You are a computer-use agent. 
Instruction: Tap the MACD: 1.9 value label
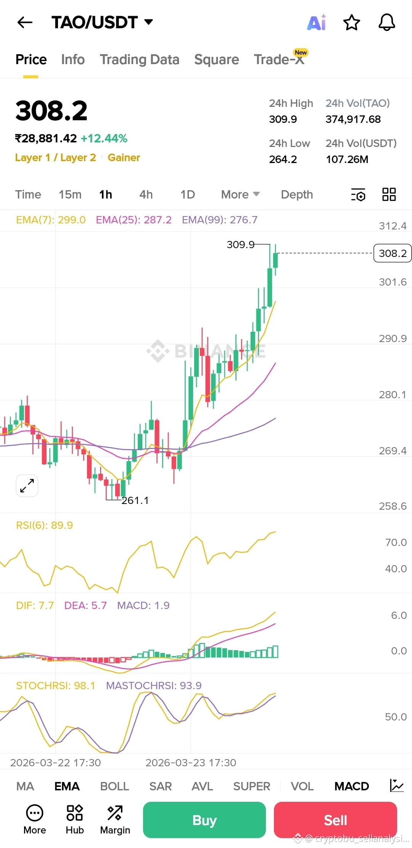(x=143, y=605)
